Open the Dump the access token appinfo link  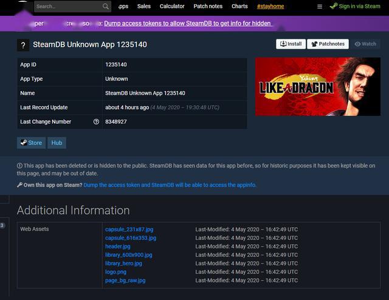[x=170, y=185]
